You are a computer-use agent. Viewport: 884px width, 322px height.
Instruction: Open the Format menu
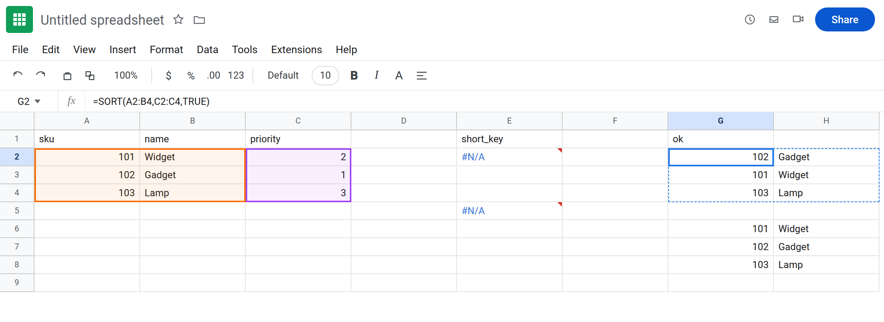166,49
